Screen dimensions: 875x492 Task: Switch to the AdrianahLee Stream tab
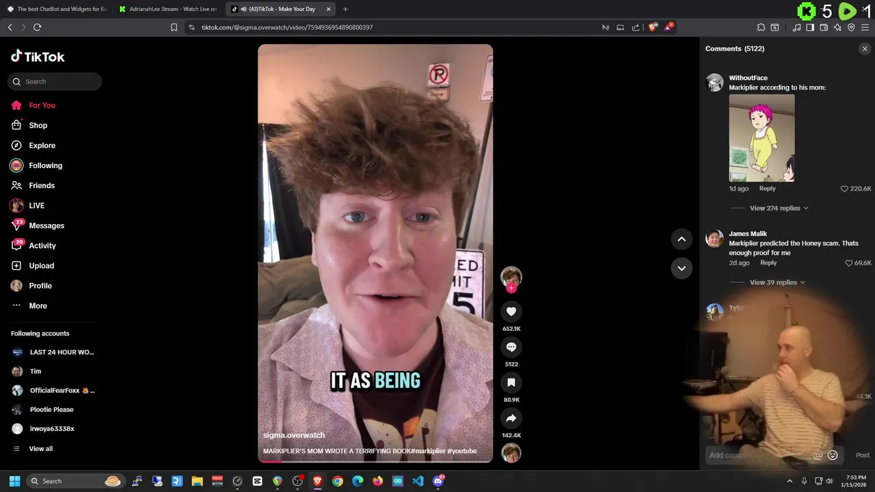pos(168,9)
